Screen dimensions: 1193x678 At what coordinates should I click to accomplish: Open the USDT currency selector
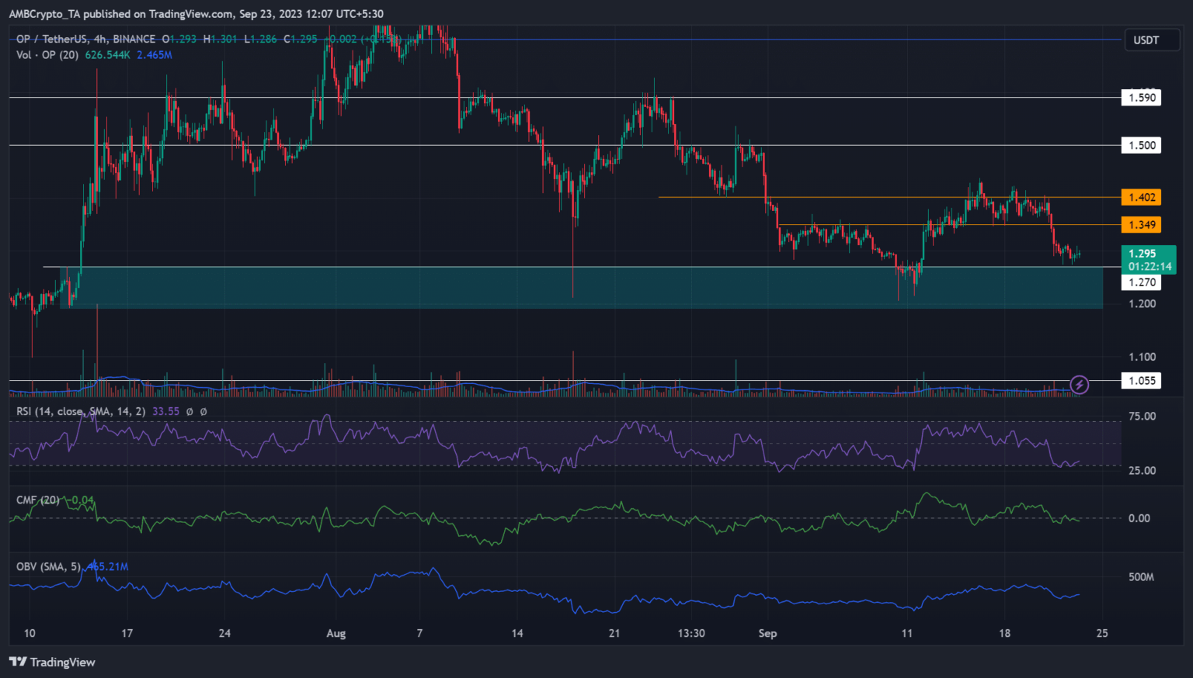1146,40
